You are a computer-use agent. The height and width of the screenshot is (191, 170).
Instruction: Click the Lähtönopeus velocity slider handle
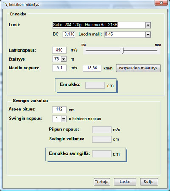tap(123, 51)
